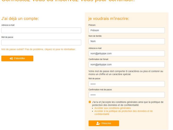Click the Confirmation de l'email field
Image resolution: width=173 pixels, height=130 pixels.
point(127,64)
